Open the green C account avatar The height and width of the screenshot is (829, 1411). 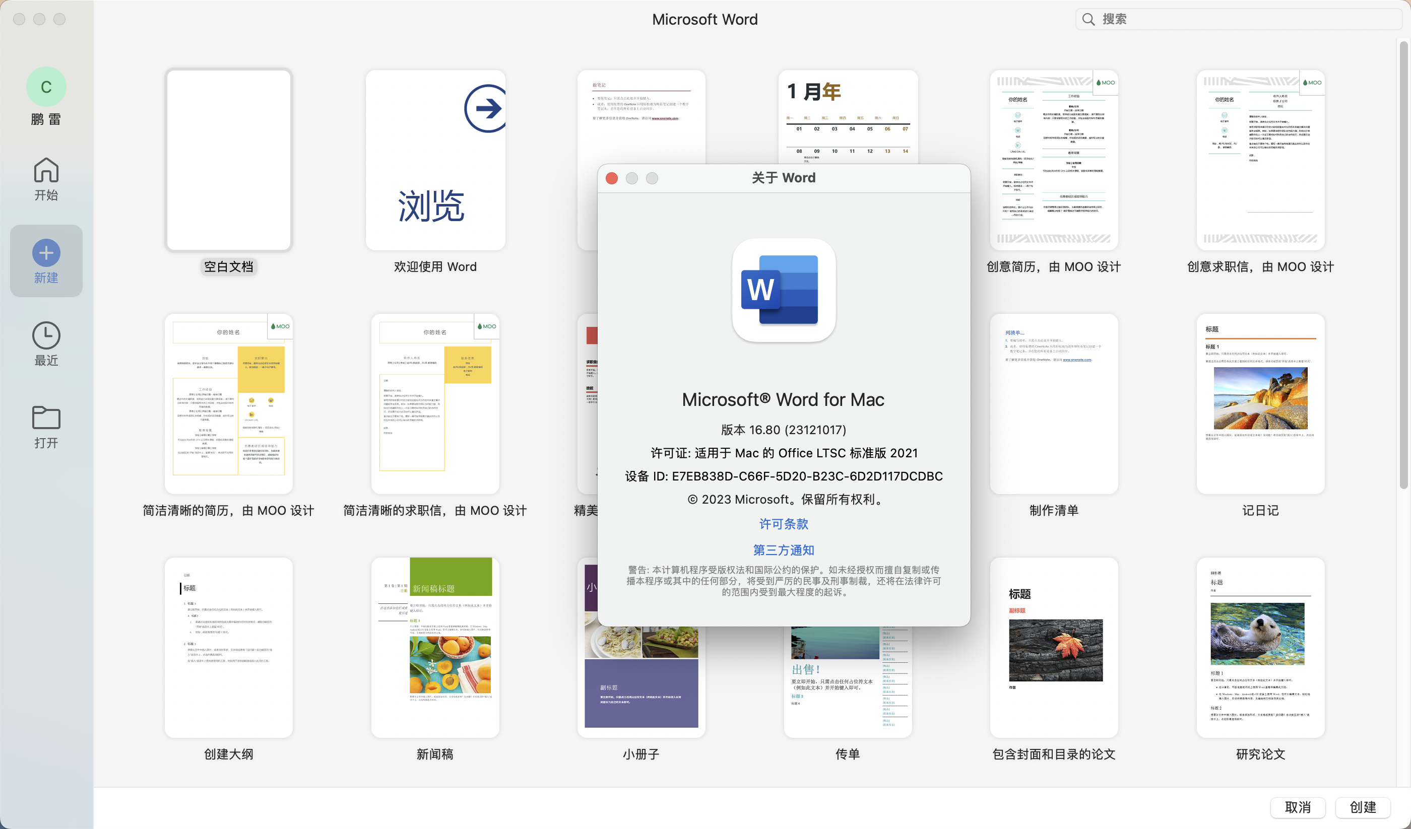click(x=46, y=87)
